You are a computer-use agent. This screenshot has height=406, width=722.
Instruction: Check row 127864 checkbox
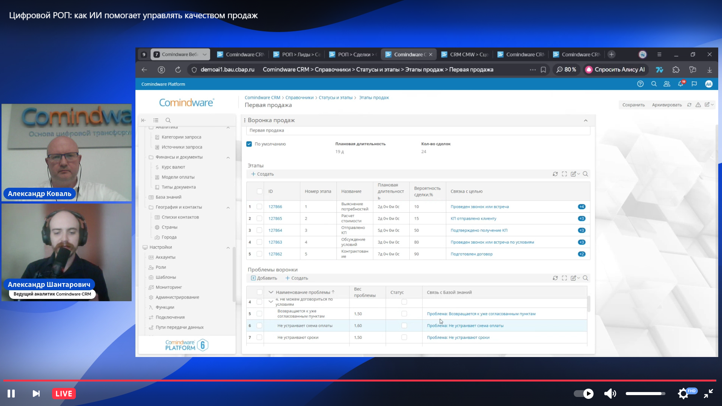pos(260,230)
